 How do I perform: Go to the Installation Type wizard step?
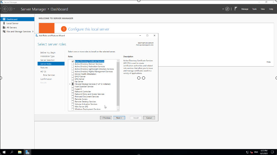tap(47, 56)
